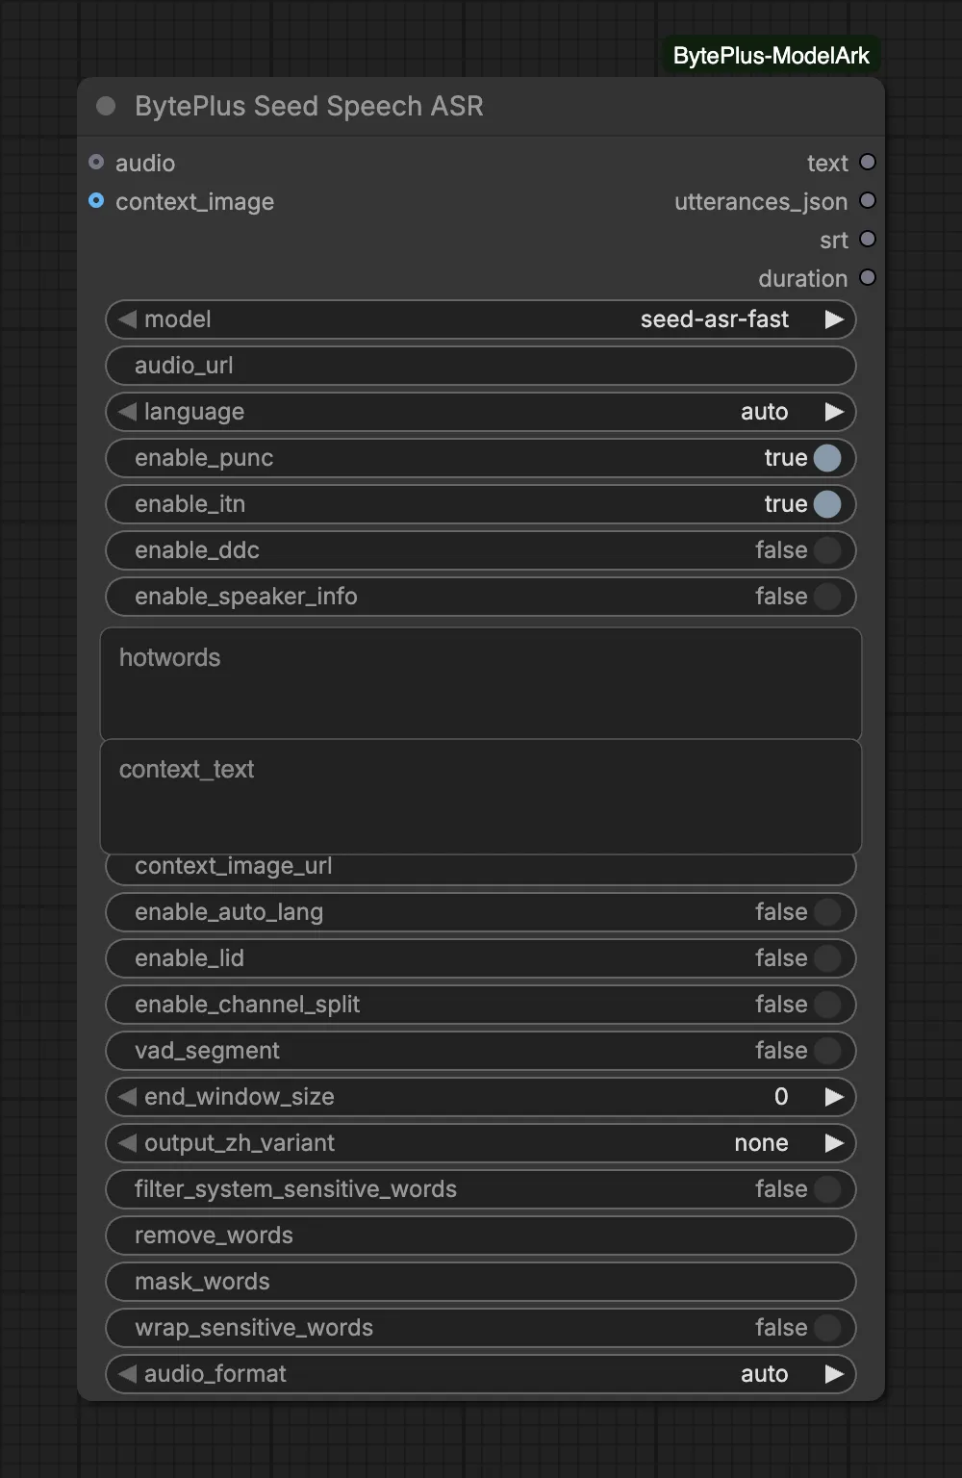Toggle enable_channel_split on
Viewport: 962px width, 1478px height.
coord(827,1005)
